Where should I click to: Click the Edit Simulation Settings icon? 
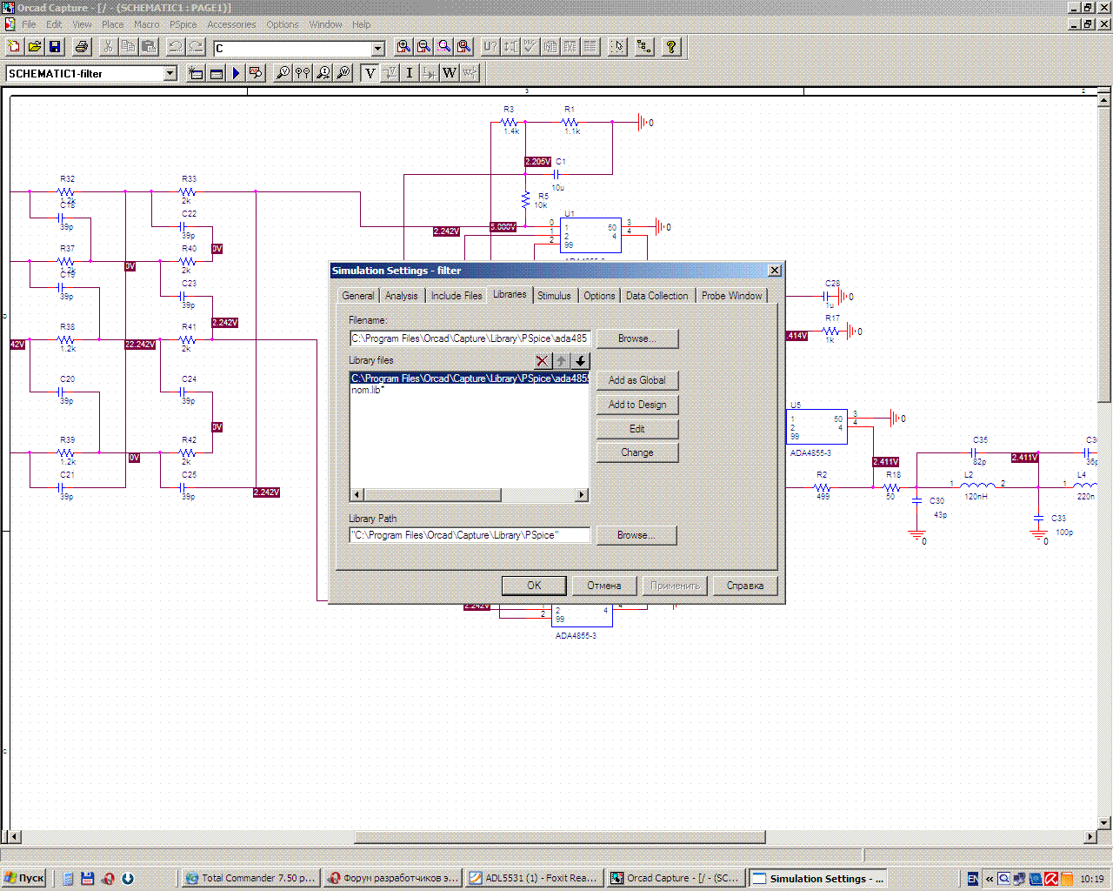pos(216,73)
